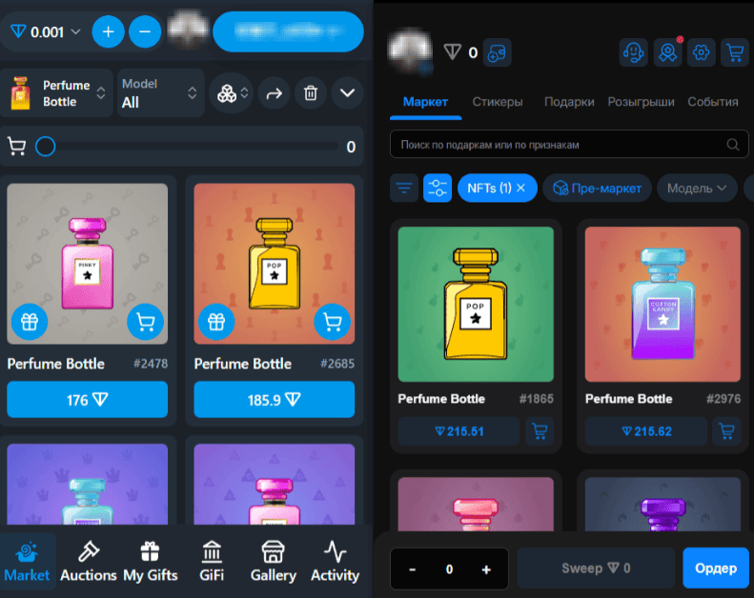Click the sort lines icon
Image resolution: width=754 pixels, height=598 pixels.
point(404,188)
